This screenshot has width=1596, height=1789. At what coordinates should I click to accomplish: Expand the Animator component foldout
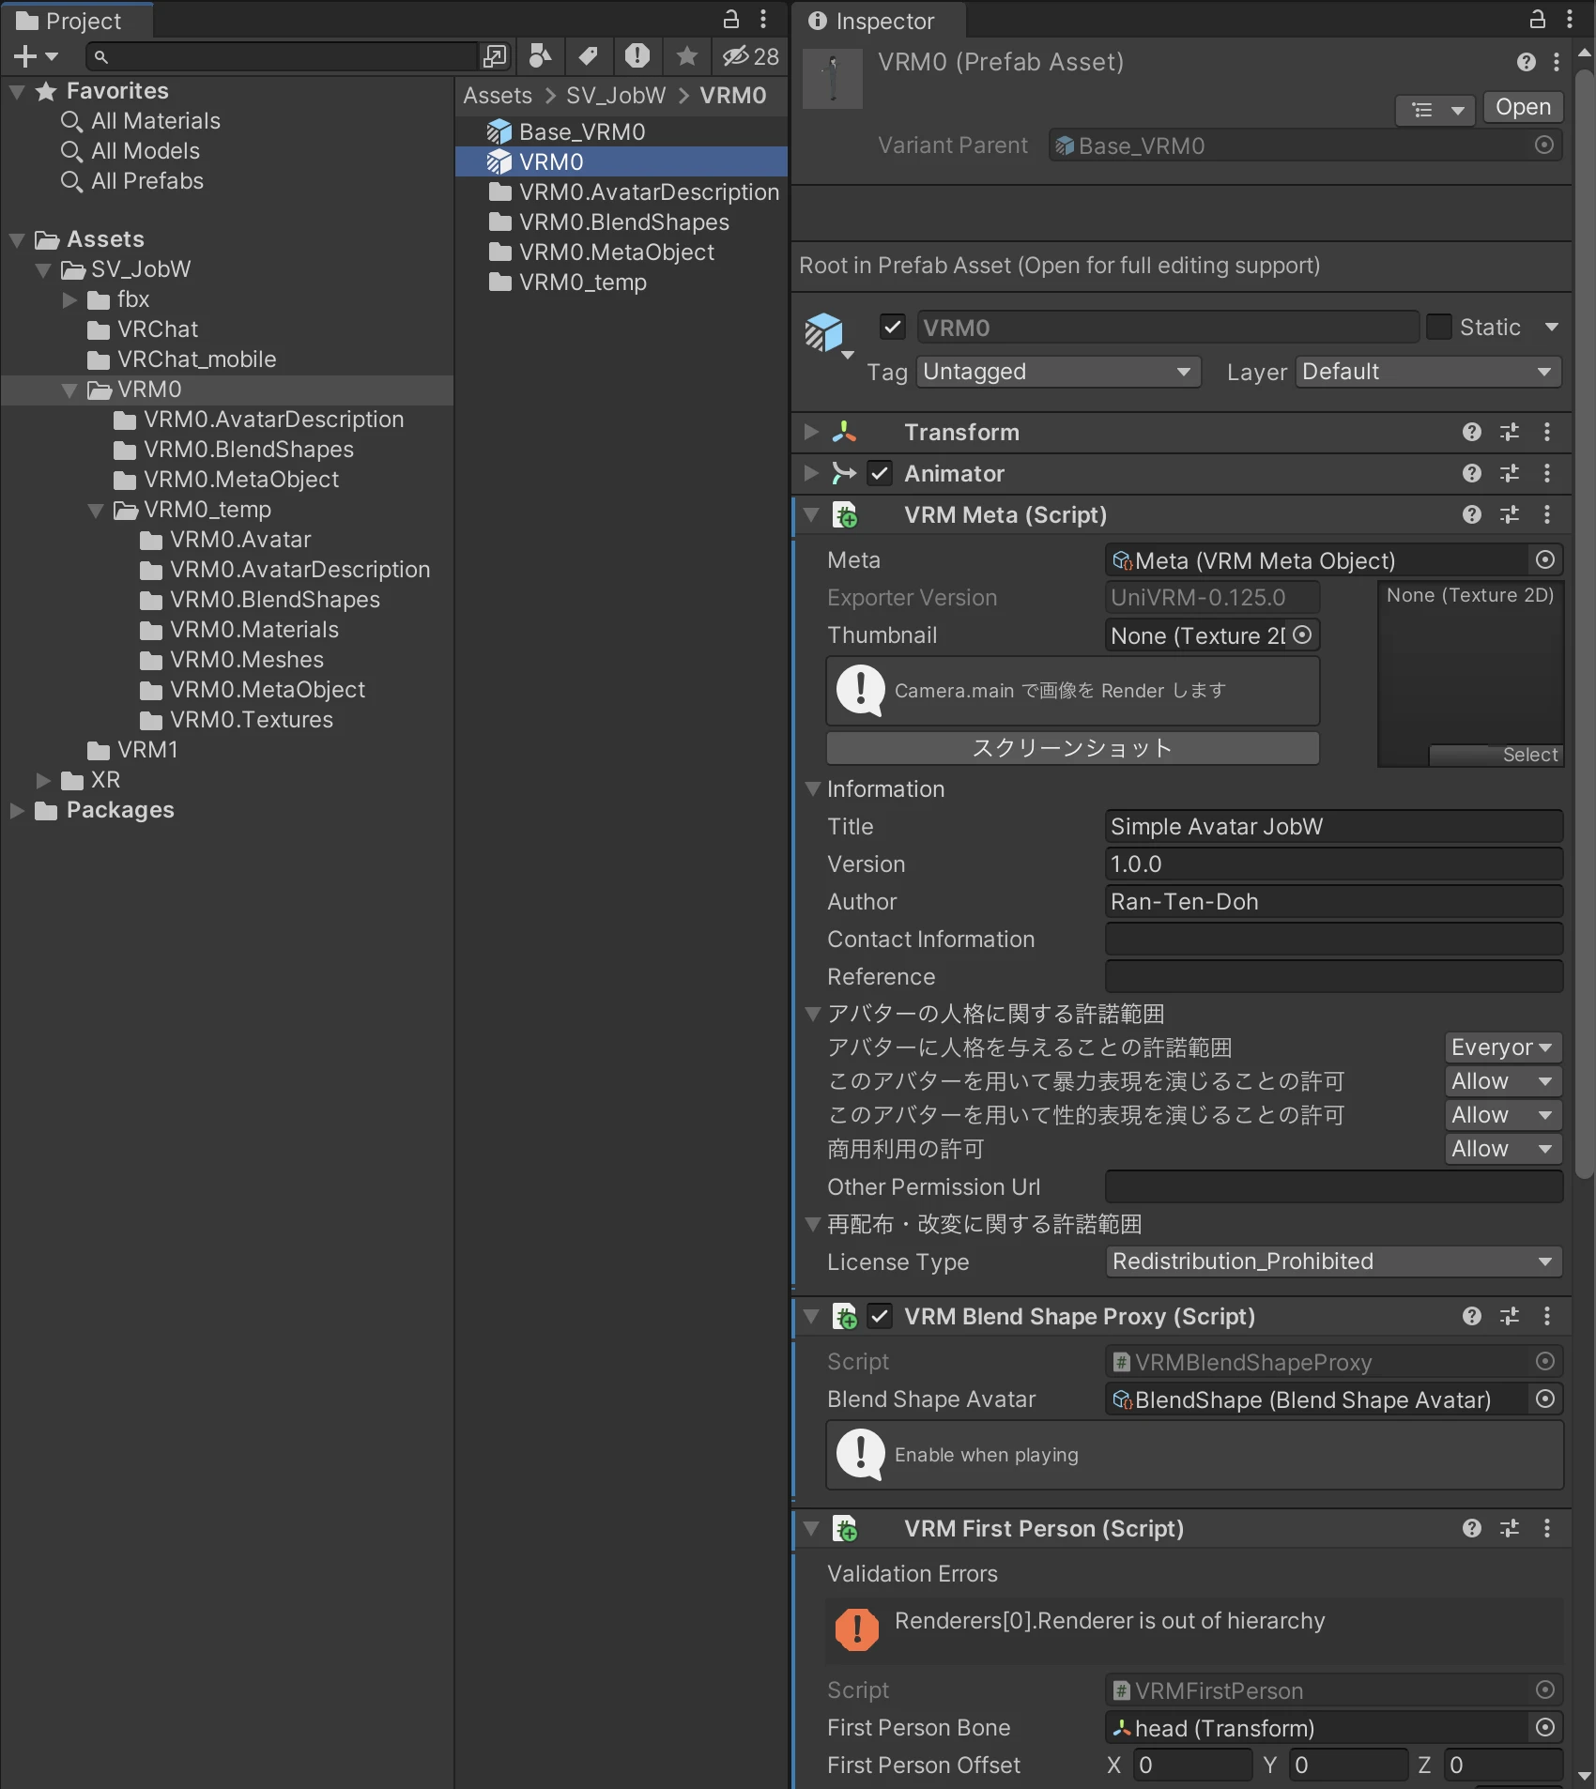[811, 473]
